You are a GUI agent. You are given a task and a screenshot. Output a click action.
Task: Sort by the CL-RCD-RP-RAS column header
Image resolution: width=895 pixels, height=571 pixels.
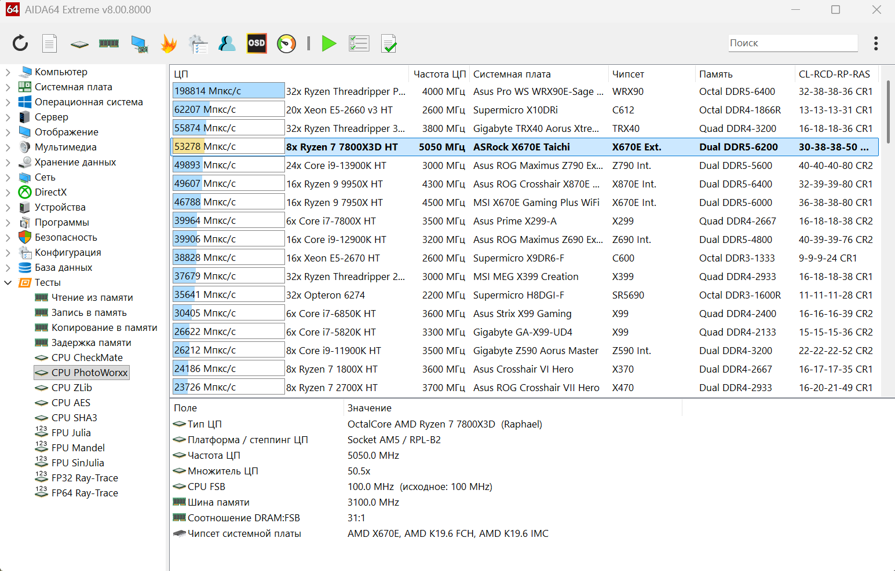[836, 74]
